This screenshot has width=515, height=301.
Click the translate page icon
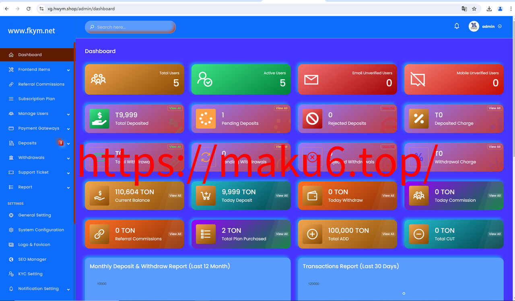point(464,8)
